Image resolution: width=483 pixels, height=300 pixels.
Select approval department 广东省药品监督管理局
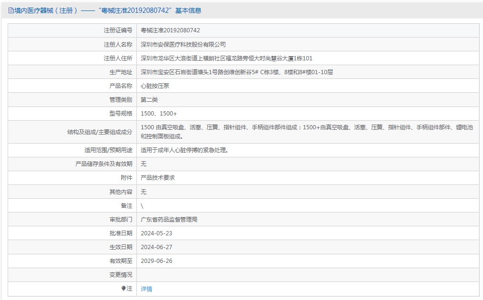(x=169, y=220)
